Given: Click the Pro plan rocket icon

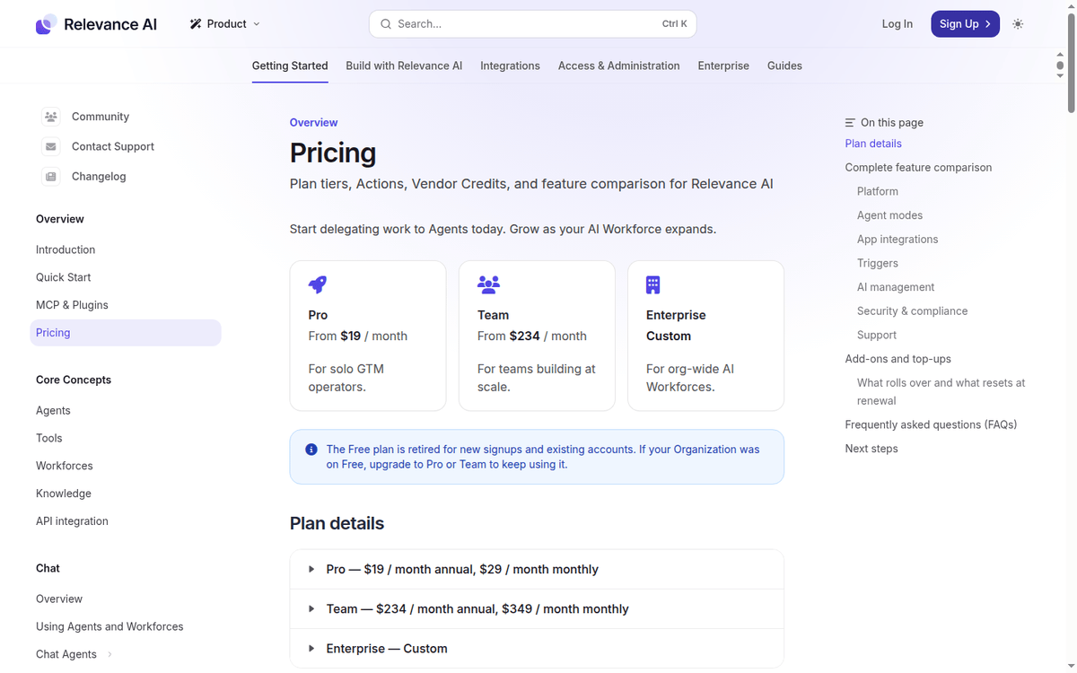Looking at the screenshot, I should point(318,285).
